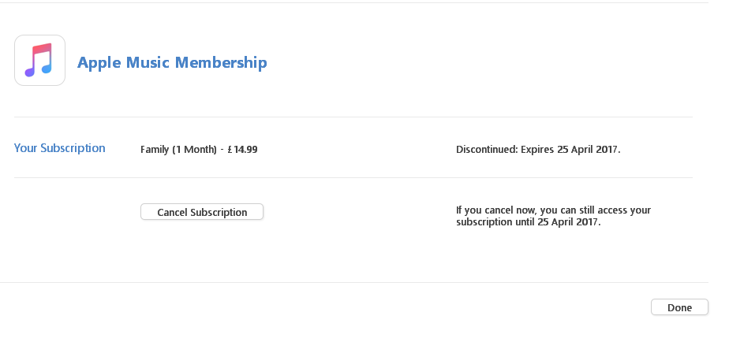Select the Apple Music Membership heading

(x=172, y=62)
